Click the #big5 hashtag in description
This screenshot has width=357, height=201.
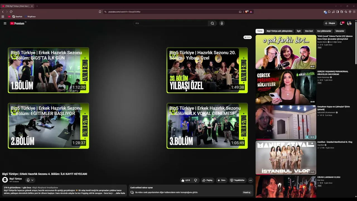click(35, 188)
